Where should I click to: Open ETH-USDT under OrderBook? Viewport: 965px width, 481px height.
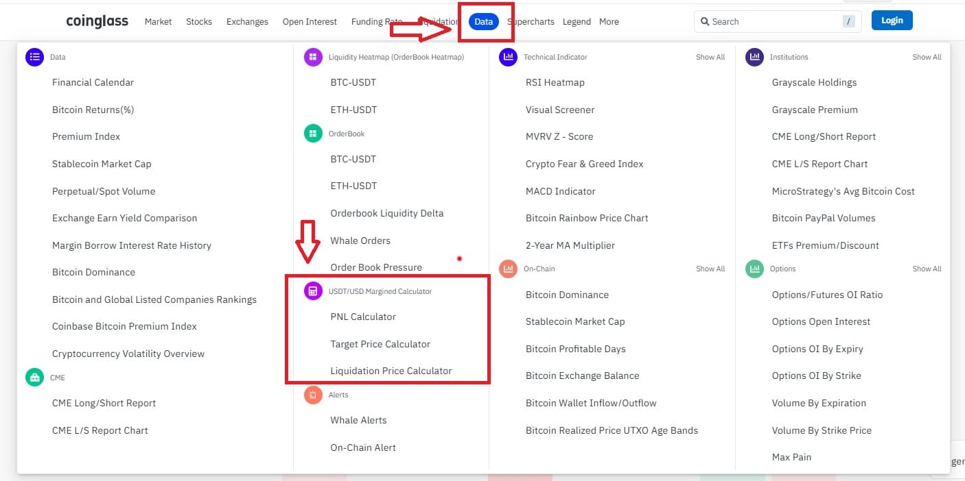(353, 186)
